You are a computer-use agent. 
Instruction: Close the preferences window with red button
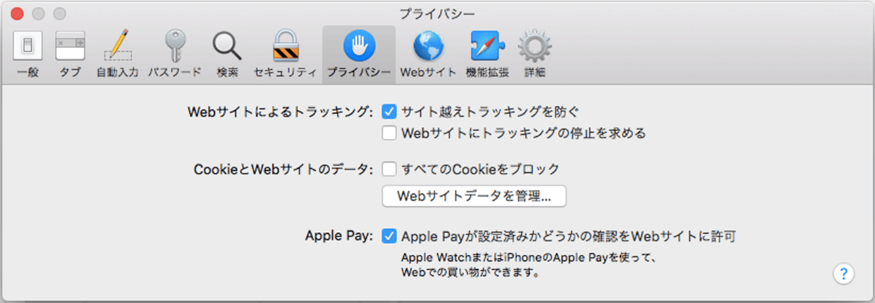point(17,14)
